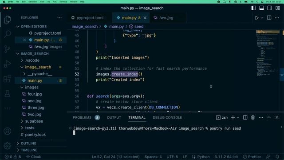This screenshot has height=160, width=284.
Task: Collapse the image_search folder
Action: [x=22, y=67]
